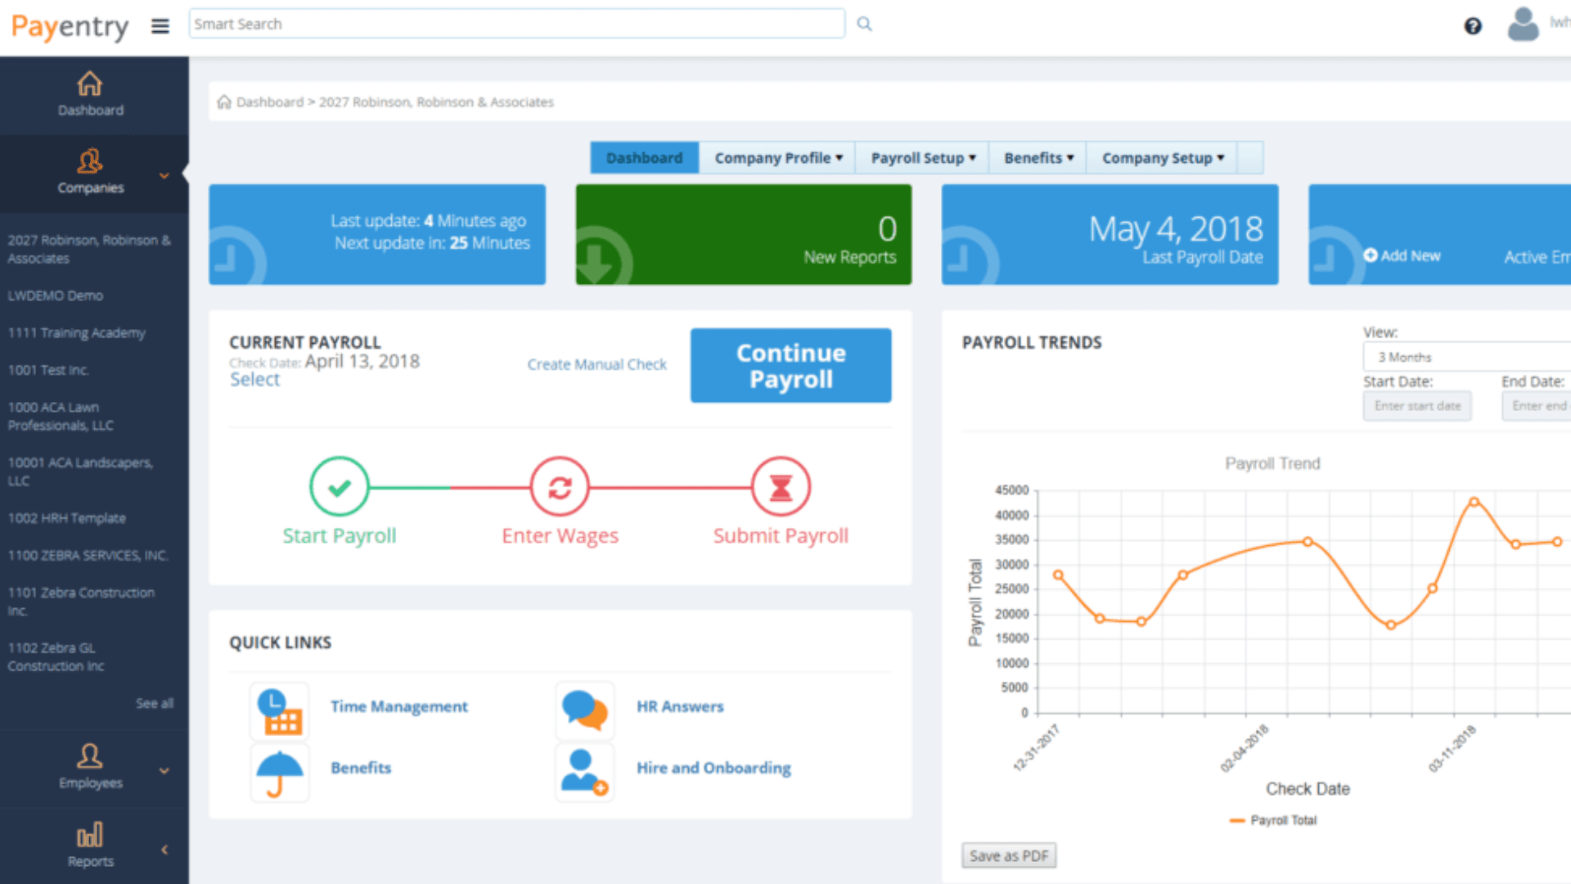The width and height of the screenshot is (1571, 884).
Task: Open the Employees sidebar section
Action: click(x=90, y=766)
